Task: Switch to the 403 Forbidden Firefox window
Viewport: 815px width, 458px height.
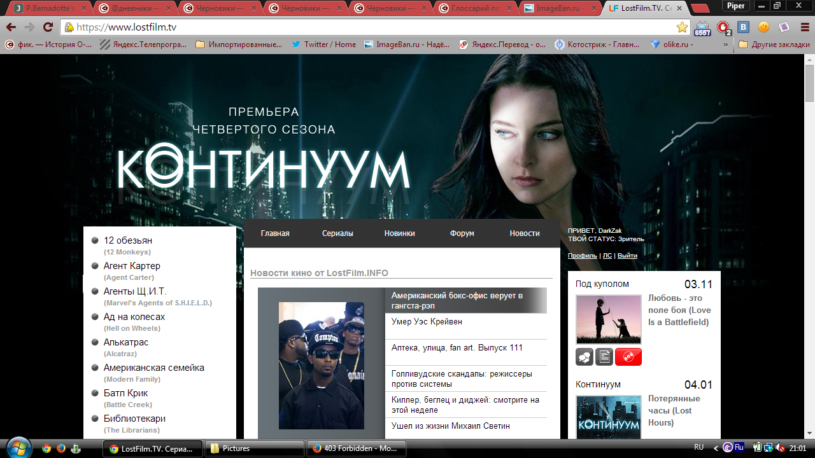Action: pyautogui.click(x=356, y=448)
